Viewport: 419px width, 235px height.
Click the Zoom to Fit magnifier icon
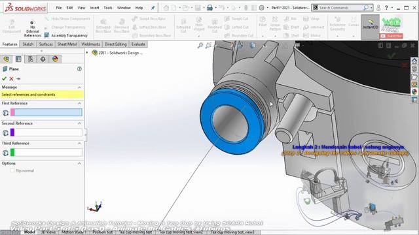pos(200,46)
